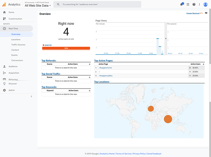Select Traffic Sources under Real-Time
The image size is (211, 157).
18,45
